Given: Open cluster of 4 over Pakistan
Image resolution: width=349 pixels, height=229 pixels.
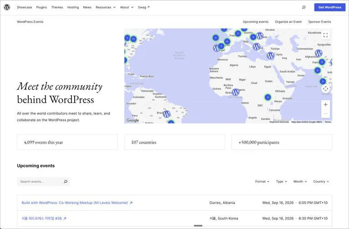Looking at the screenshot, I should (x=322, y=62).
